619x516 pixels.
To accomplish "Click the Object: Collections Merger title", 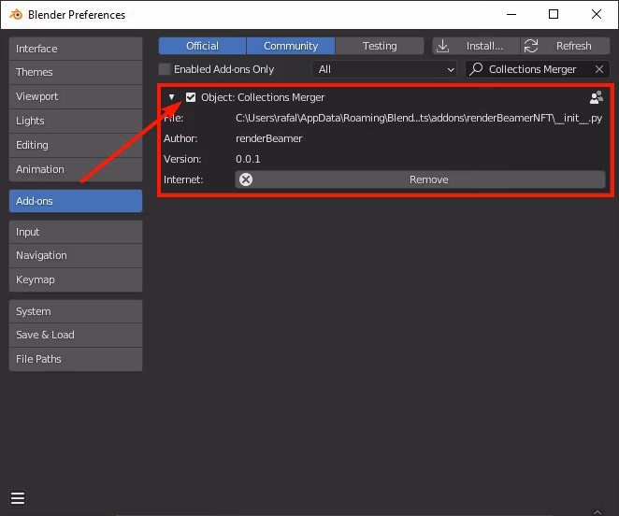I will (x=263, y=97).
